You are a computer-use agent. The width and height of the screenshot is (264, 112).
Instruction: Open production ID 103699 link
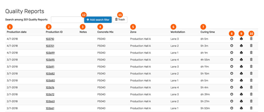tap(50, 53)
